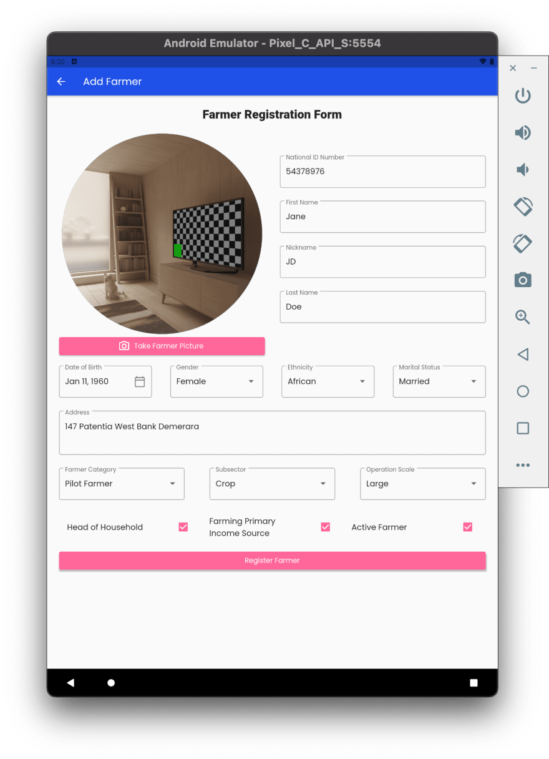
Task: Open the Ethnicity dropdown showing African
Action: pyautogui.click(x=328, y=381)
